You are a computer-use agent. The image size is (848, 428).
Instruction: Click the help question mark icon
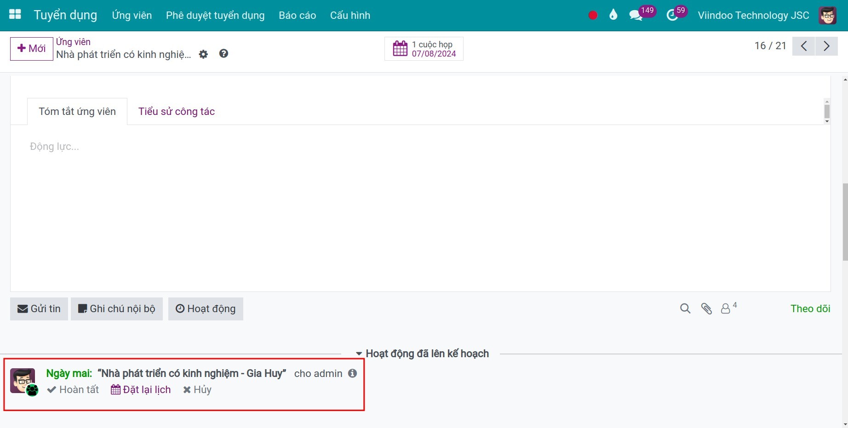coord(223,54)
